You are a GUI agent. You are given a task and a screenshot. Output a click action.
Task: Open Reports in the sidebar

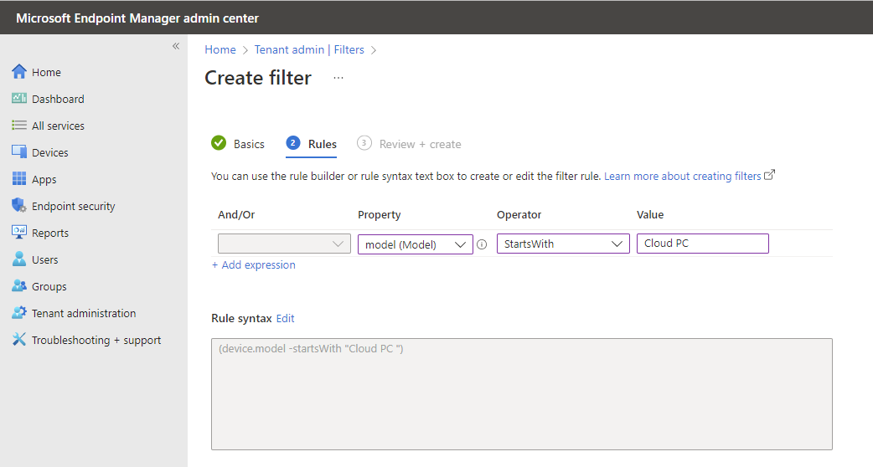coord(50,233)
